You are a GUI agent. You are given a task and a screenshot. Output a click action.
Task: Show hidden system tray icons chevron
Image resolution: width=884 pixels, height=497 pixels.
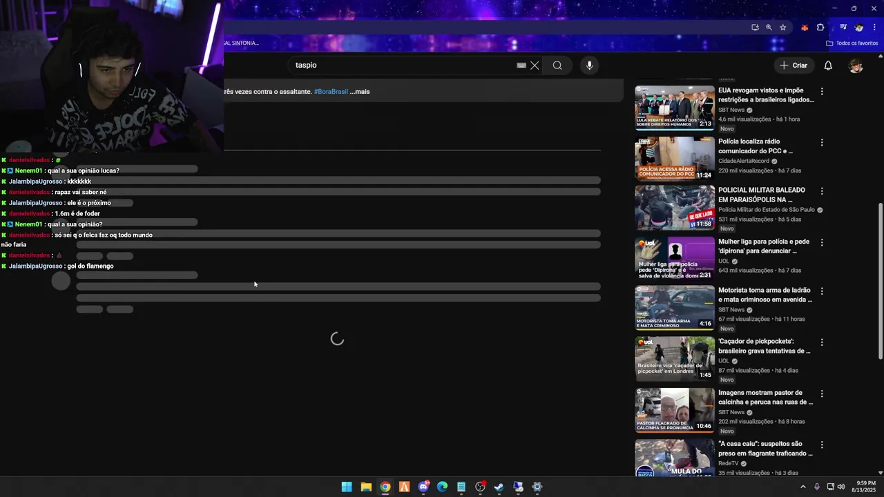tap(803, 487)
